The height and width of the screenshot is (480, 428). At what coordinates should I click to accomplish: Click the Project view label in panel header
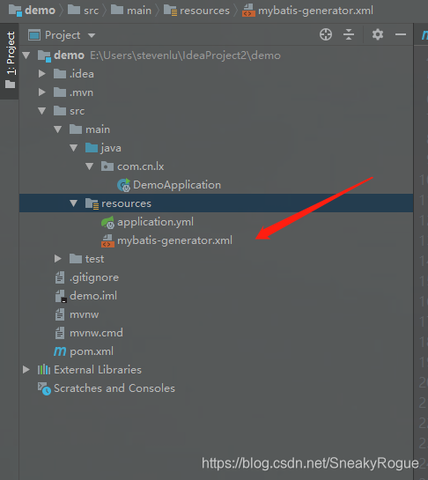point(63,35)
